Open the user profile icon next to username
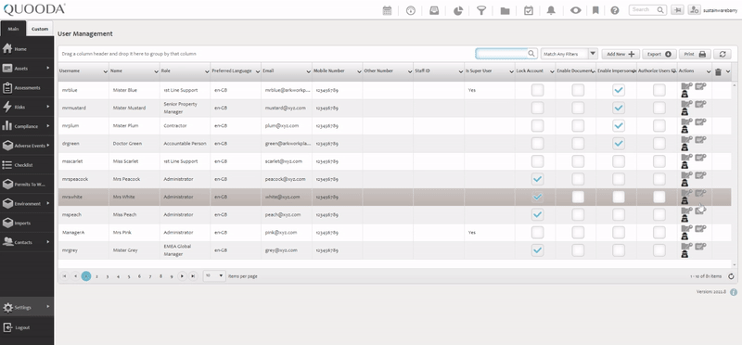The image size is (742, 345). pos(694,10)
